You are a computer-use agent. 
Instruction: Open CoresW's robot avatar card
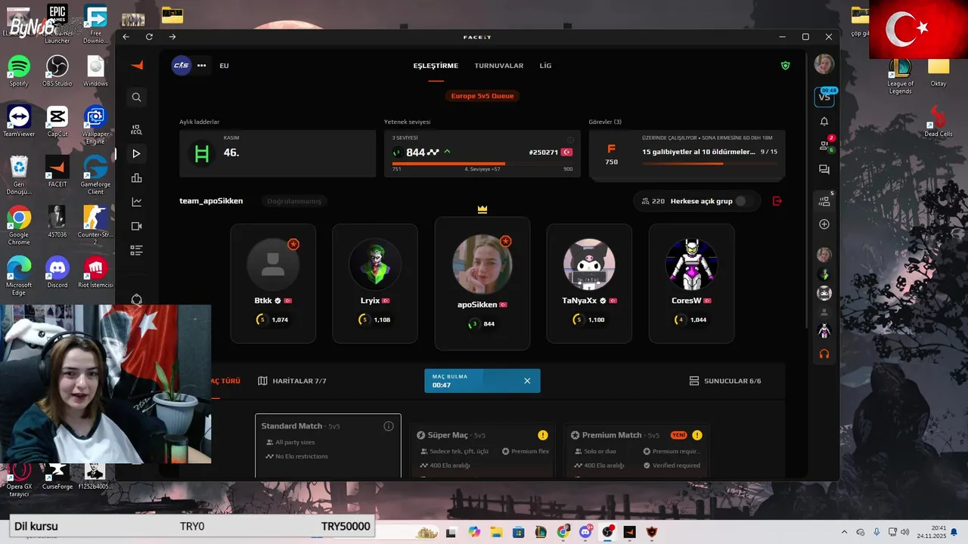[x=691, y=264]
